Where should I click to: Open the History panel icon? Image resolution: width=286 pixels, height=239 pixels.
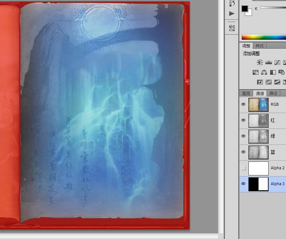click(232, 3)
